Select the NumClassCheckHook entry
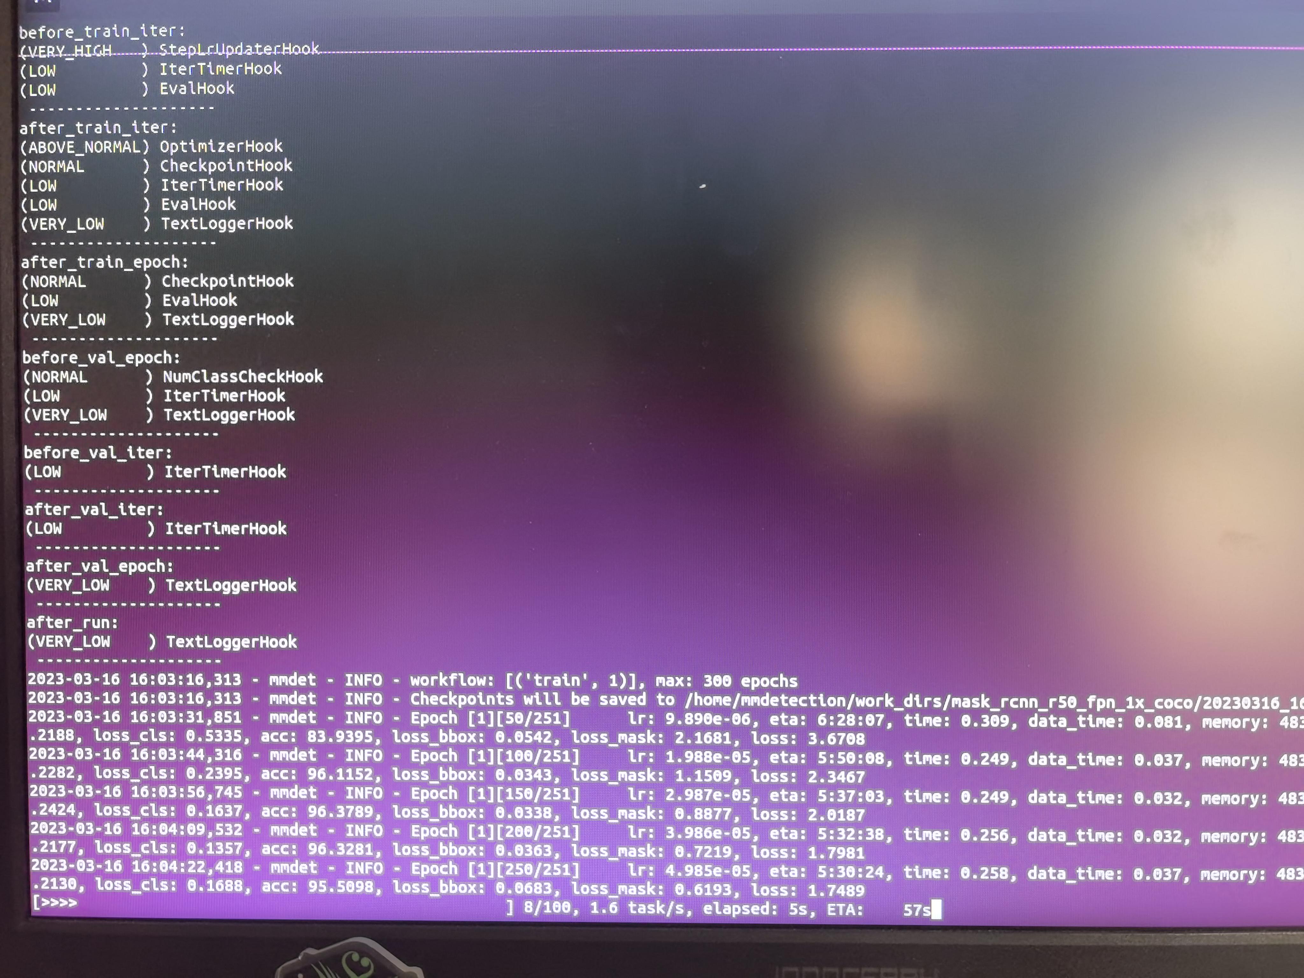The height and width of the screenshot is (978, 1304). [243, 377]
